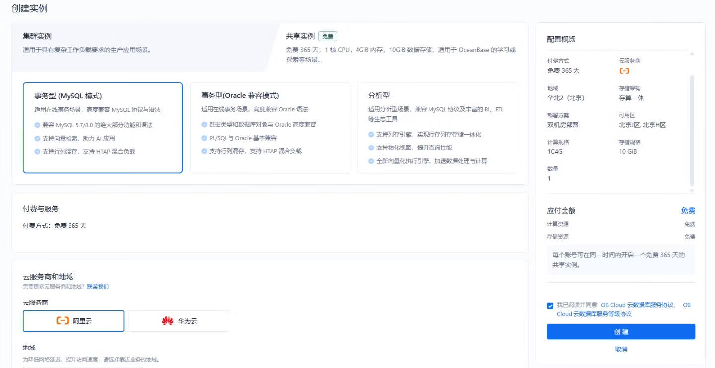Click the 免费 badge beside 共享实例
Screen dimensions: 715x368
click(x=327, y=36)
